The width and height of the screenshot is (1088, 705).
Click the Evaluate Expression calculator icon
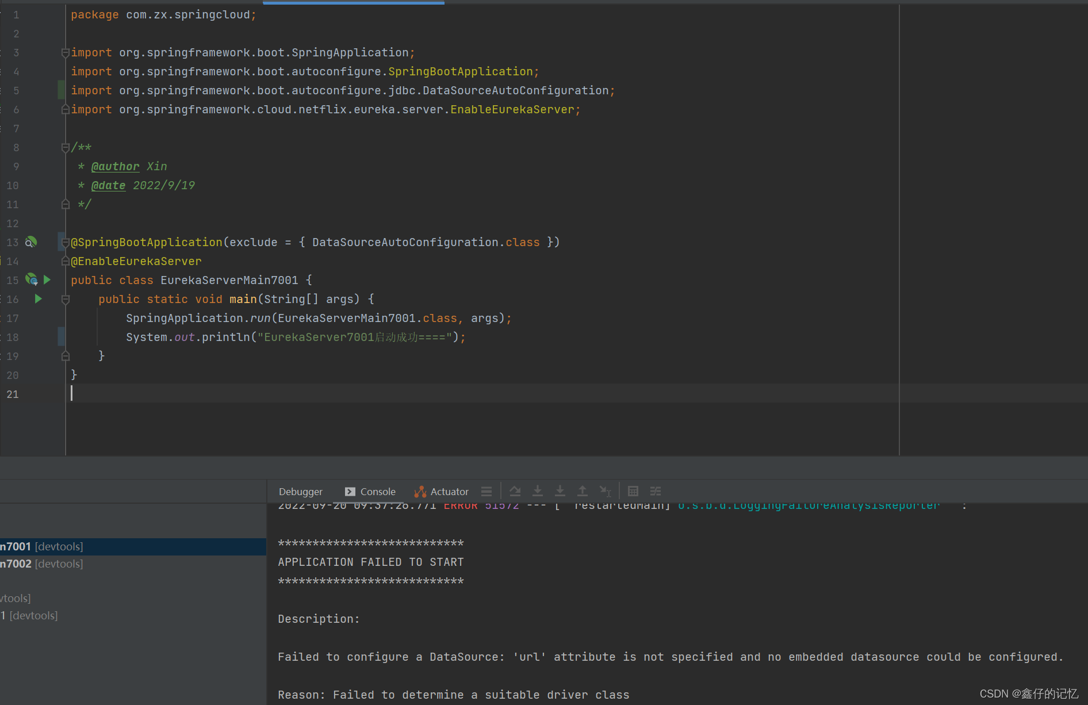pyautogui.click(x=633, y=491)
